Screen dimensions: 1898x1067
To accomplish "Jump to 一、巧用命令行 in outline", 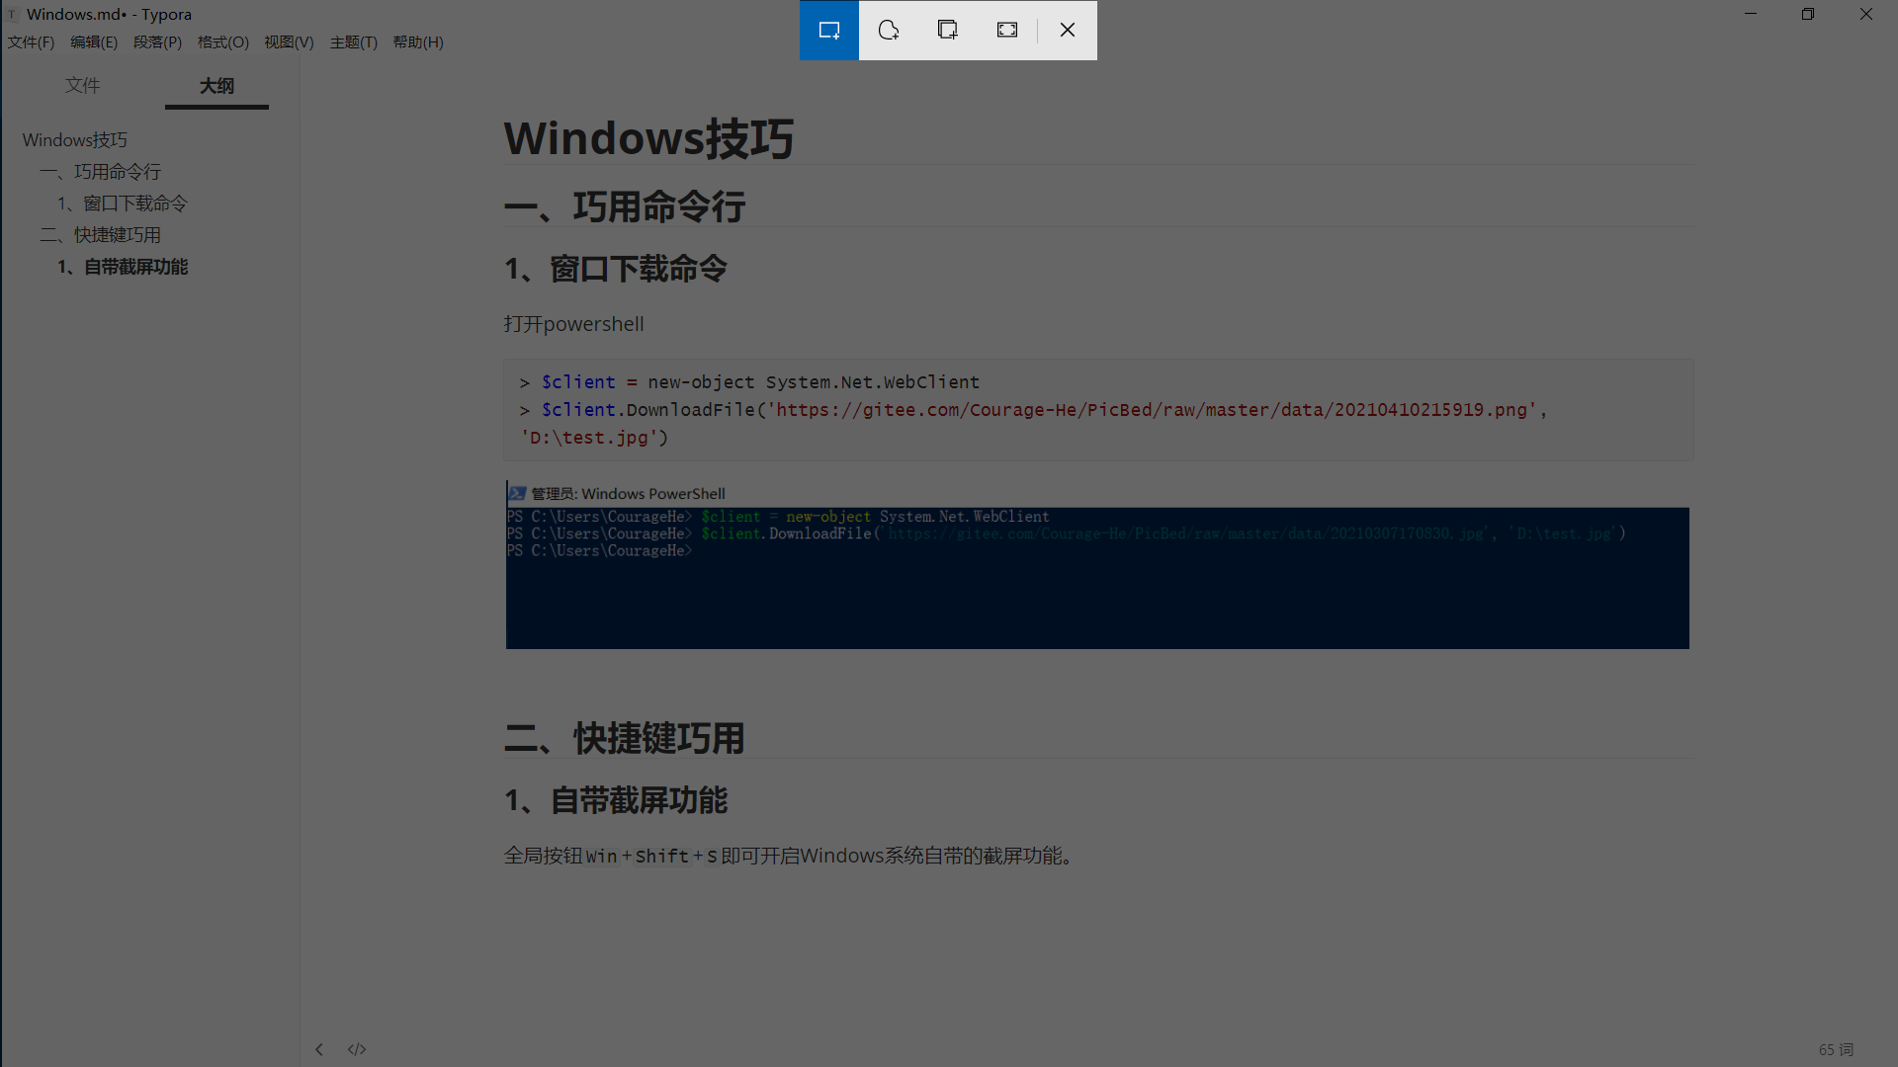I will (101, 172).
